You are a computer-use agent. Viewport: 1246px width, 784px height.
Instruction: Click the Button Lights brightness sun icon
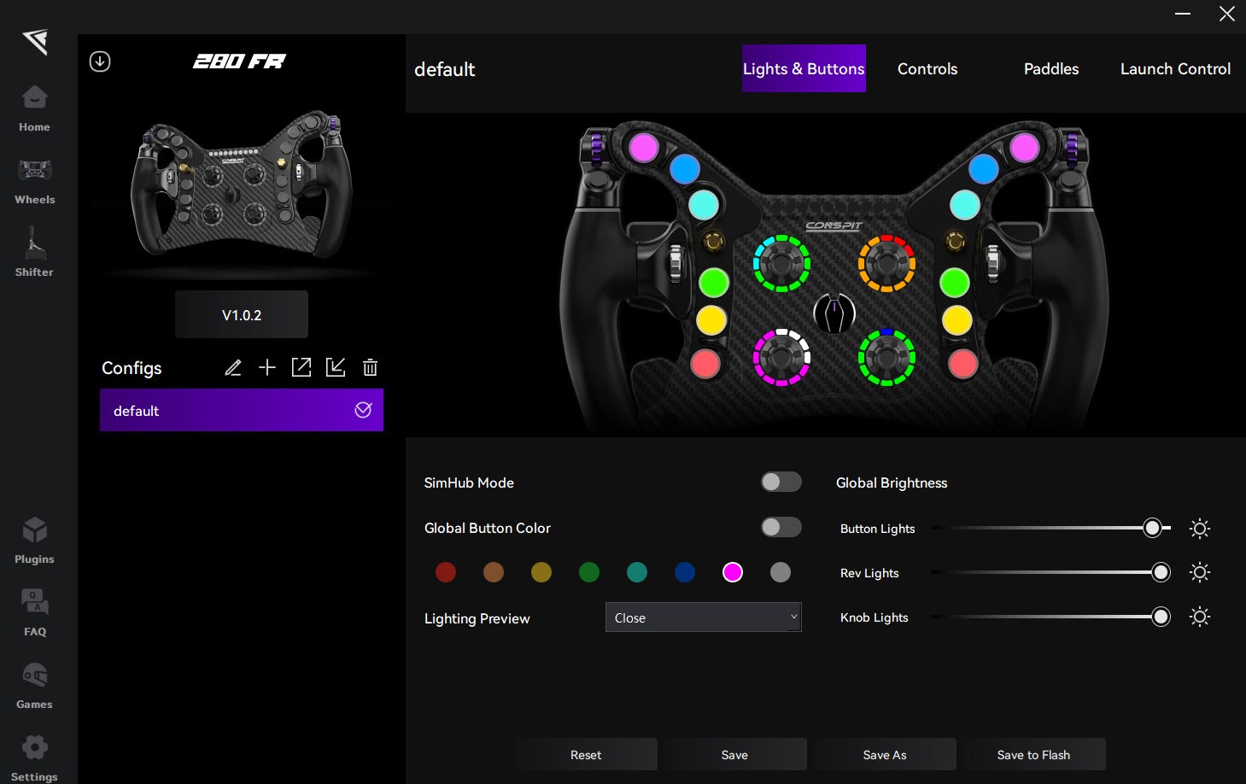(1200, 529)
